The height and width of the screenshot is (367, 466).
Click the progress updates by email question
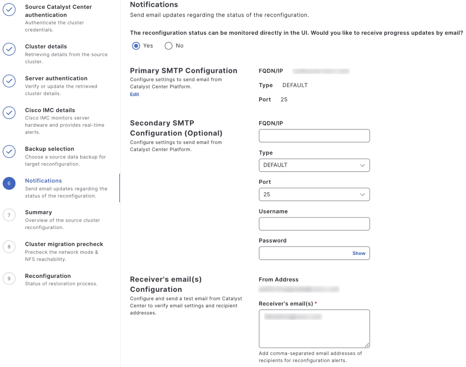click(296, 33)
